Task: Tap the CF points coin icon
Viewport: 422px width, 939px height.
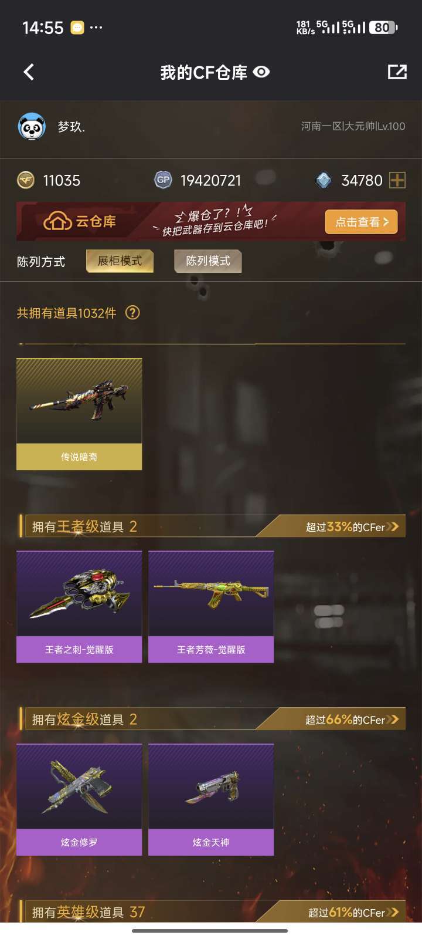Action: 26,180
